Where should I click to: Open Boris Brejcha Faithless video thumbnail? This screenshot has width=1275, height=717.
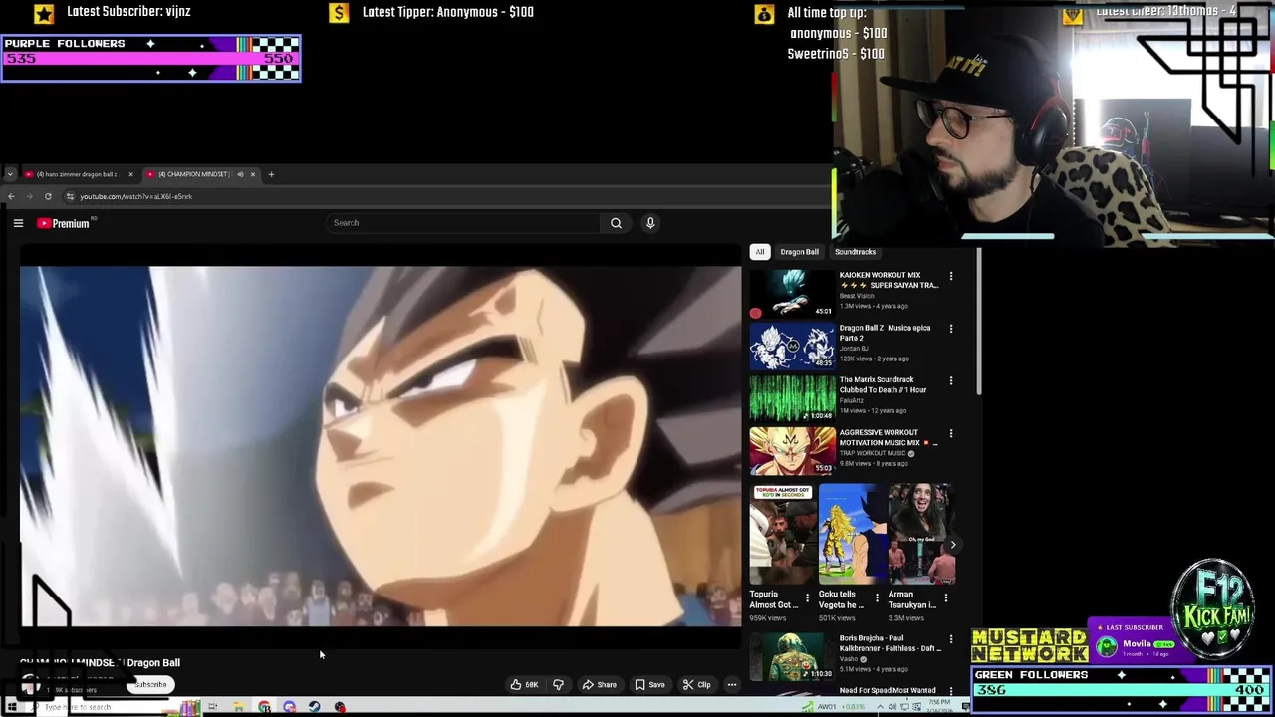click(793, 656)
